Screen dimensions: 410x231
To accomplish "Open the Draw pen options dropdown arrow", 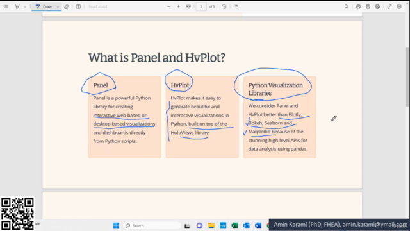I will [58, 7].
